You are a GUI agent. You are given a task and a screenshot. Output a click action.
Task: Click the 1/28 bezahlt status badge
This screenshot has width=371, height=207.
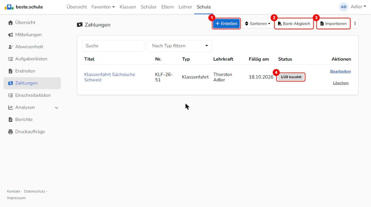(x=291, y=77)
